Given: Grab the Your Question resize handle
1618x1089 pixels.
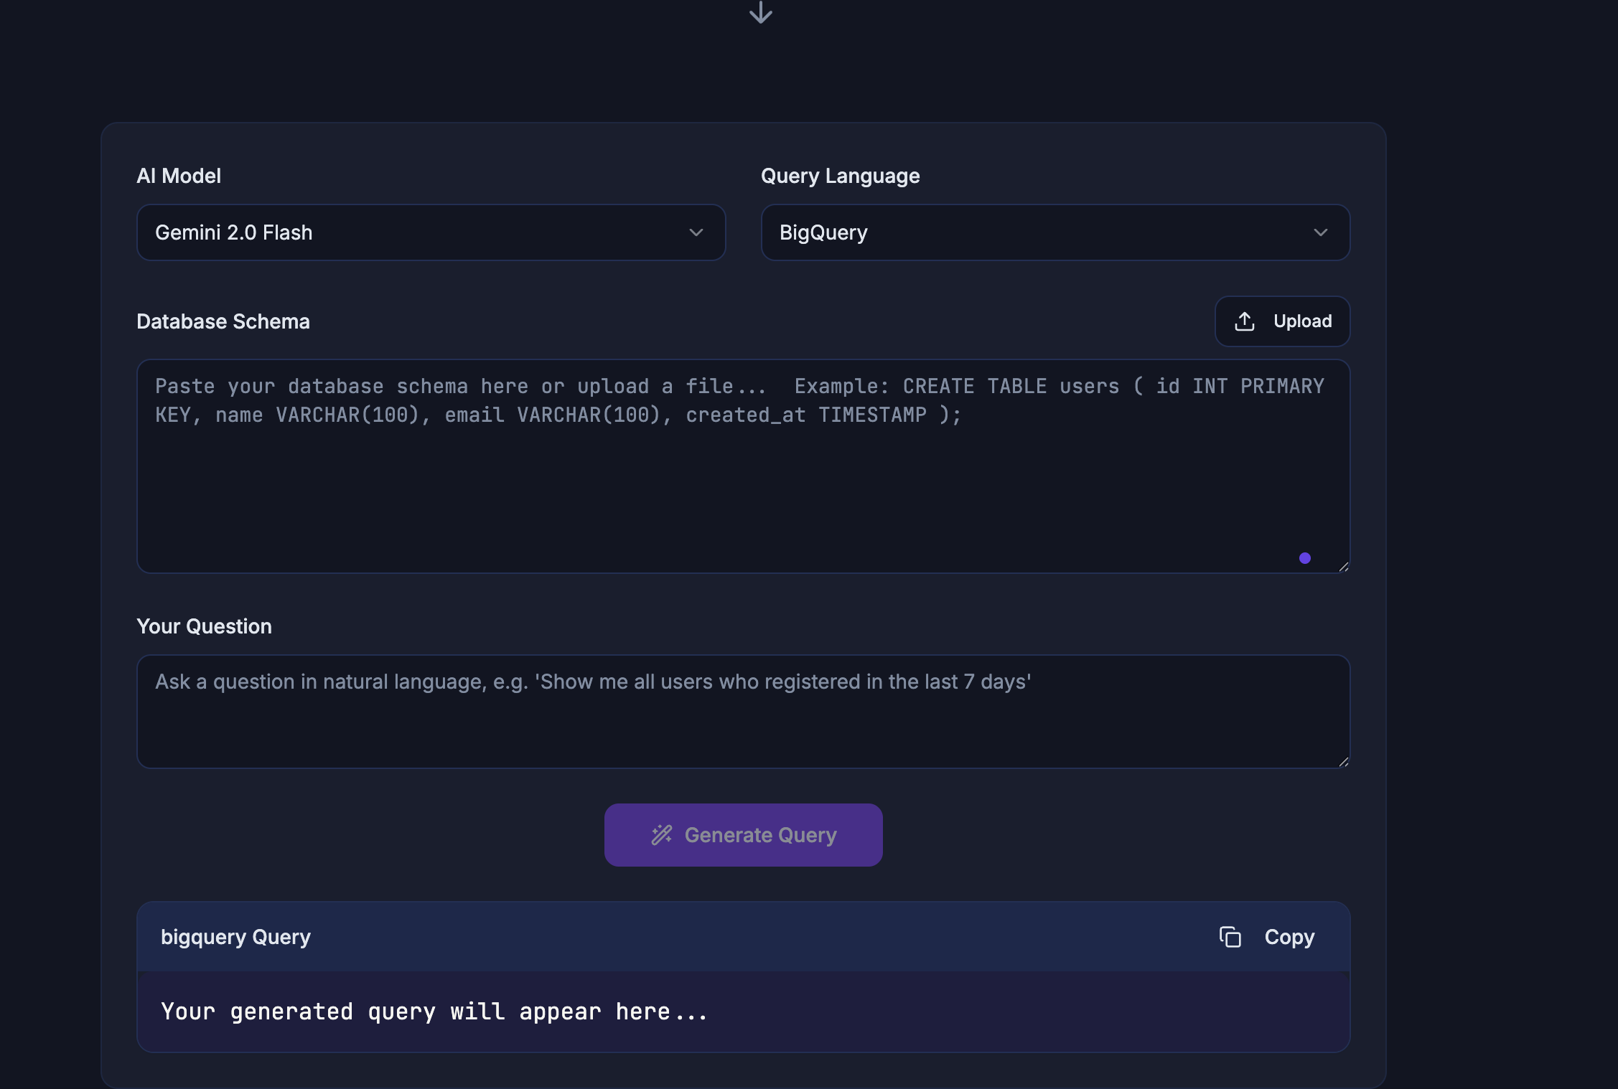Looking at the screenshot, I should tap(1343, 762).
